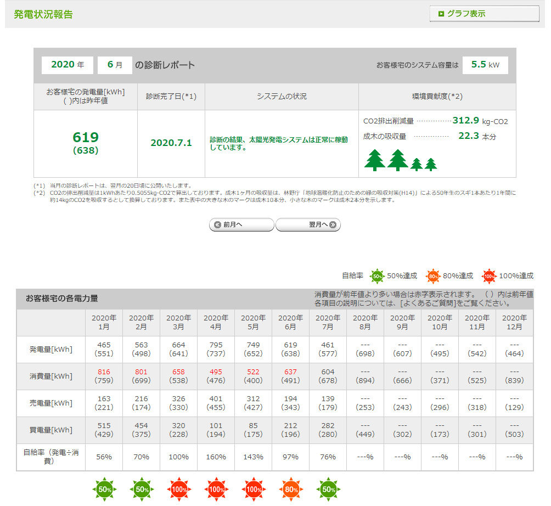Go to next month with 翌月へ
The image size is (551, 506).
[308, 225]
